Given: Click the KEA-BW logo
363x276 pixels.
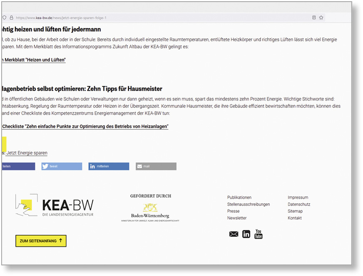Looking at the screenshot, I should click(x=55, y=206).
